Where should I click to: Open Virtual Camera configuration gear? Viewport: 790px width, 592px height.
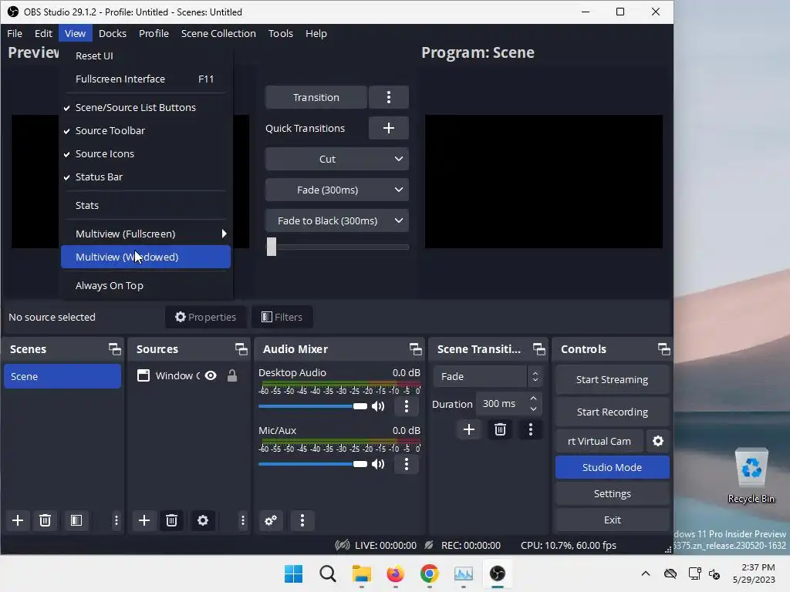pos(658,441)
